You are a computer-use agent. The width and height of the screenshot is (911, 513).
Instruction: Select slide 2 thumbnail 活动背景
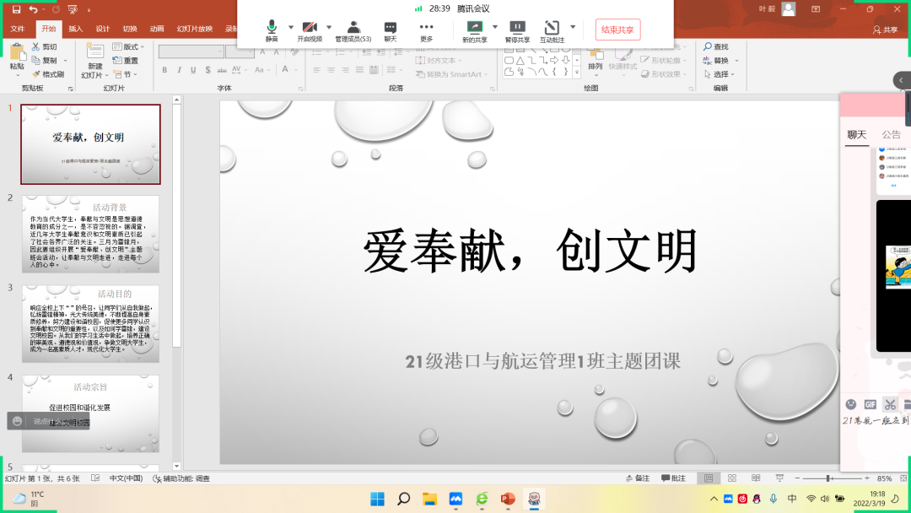tap(90, 235)
